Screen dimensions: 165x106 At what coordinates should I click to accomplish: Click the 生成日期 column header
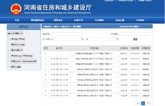coord(135,48)
